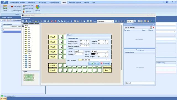Viewport: 177px width, 100px height.
Task: Toggle the grid icon in the plan toolbar
Action: (141, 21)
